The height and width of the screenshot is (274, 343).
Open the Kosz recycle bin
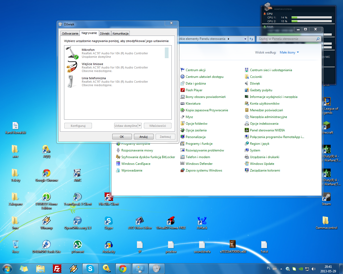click(x=16, y=247)
